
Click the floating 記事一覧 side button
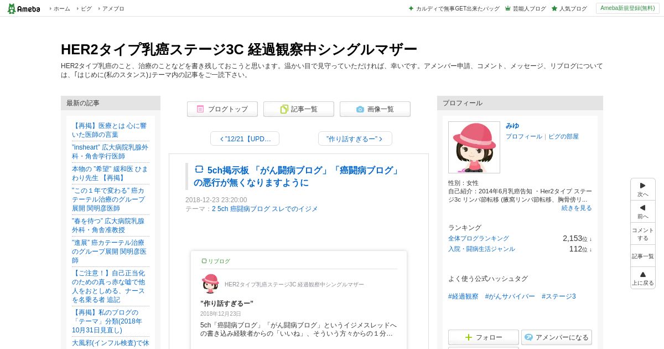(643, 256)
